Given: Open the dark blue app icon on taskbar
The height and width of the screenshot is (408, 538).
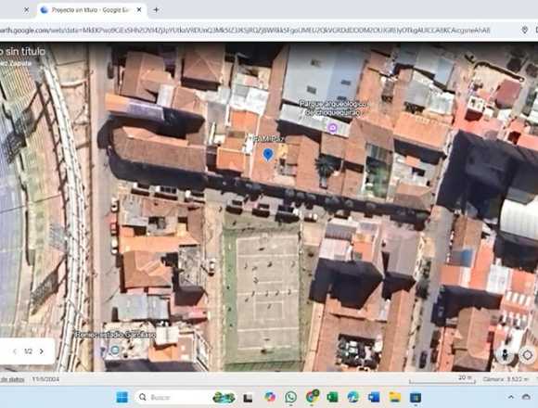Looking at the screenshot, I should click(x=416, y=398).
